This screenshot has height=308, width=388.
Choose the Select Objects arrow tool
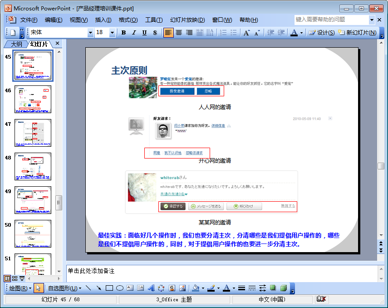[x=39, y=288]
